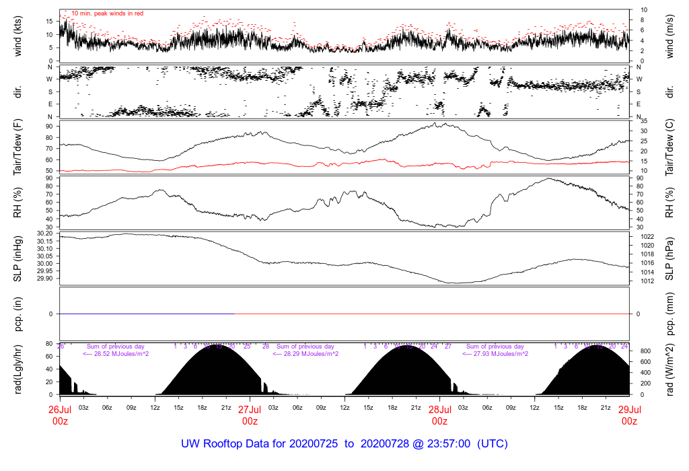Click the 27Jul 00z date marker
This screenshot has width=689, height=471.
[x=250, y=414]
